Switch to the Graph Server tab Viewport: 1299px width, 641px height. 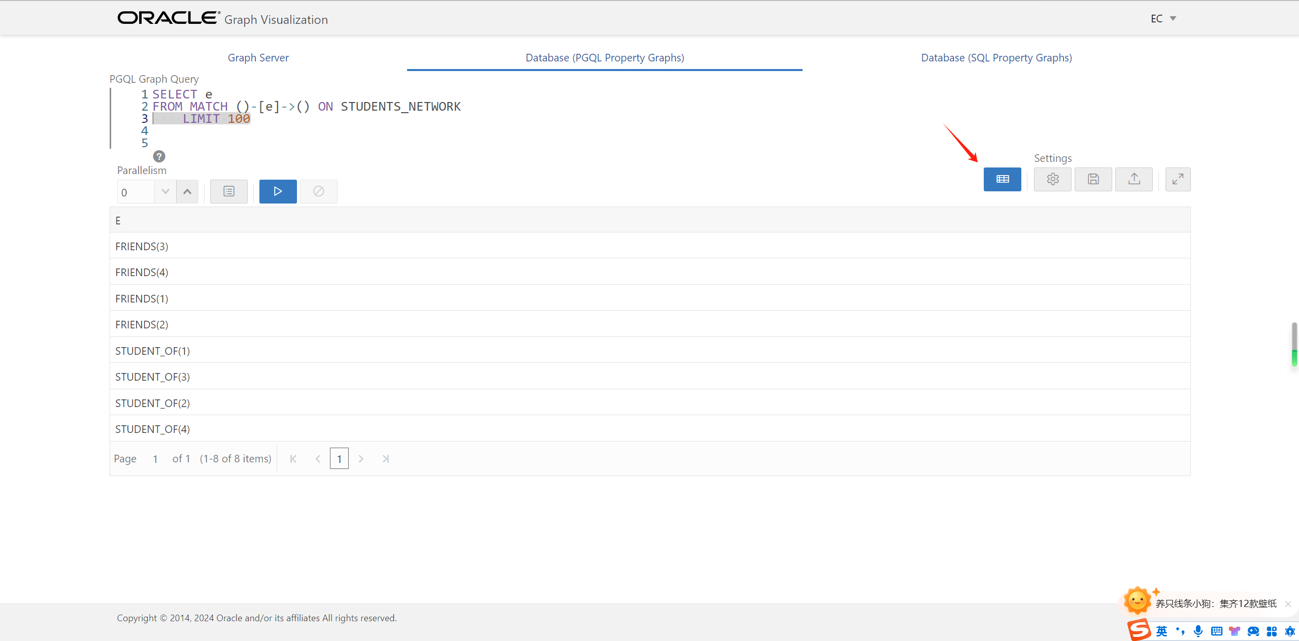click(x=258, y=58)
